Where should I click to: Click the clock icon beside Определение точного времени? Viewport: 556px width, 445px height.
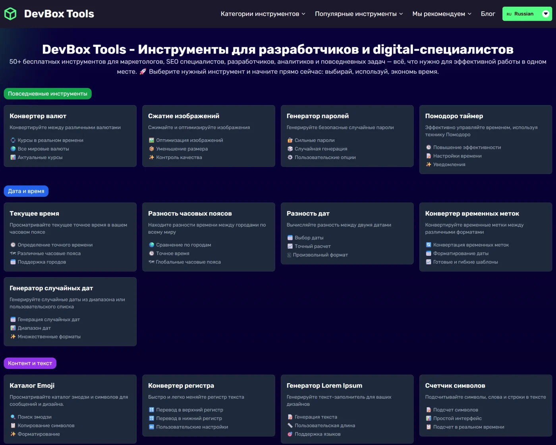click(13, 245)
